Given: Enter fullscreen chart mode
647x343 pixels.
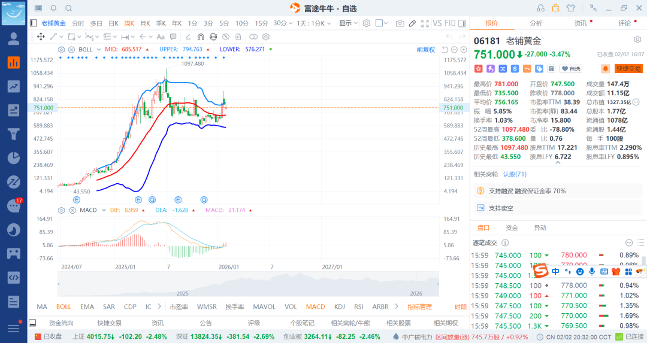Looking at the screenshot, I should click(425, 23).
